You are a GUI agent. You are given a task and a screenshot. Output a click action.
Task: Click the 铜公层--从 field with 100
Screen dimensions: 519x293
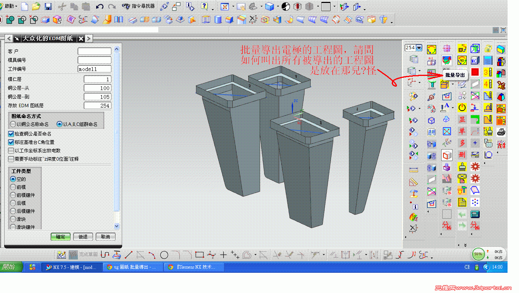tap(98, 88)
